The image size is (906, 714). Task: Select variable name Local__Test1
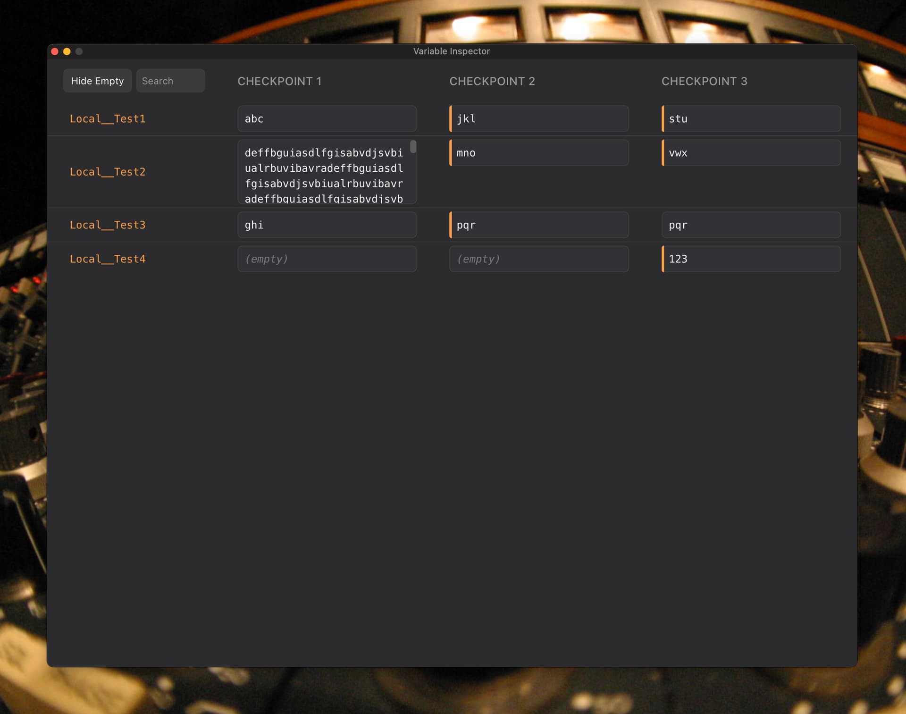108,119
